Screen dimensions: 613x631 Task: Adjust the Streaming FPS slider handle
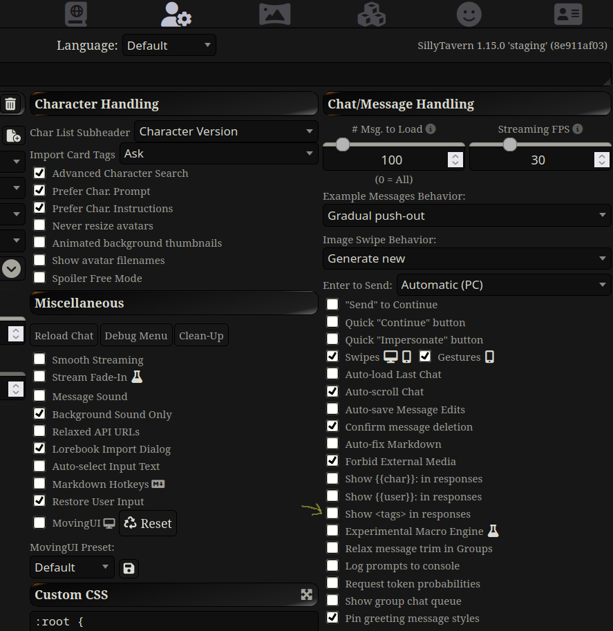510,144
